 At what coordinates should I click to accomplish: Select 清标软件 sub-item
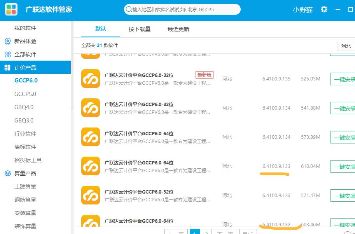[25, 147]
